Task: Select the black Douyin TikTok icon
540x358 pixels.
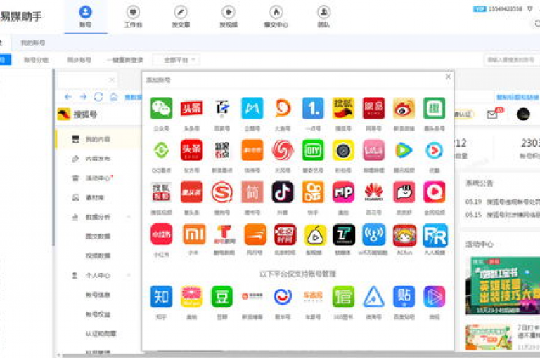Action: point(283,192)
